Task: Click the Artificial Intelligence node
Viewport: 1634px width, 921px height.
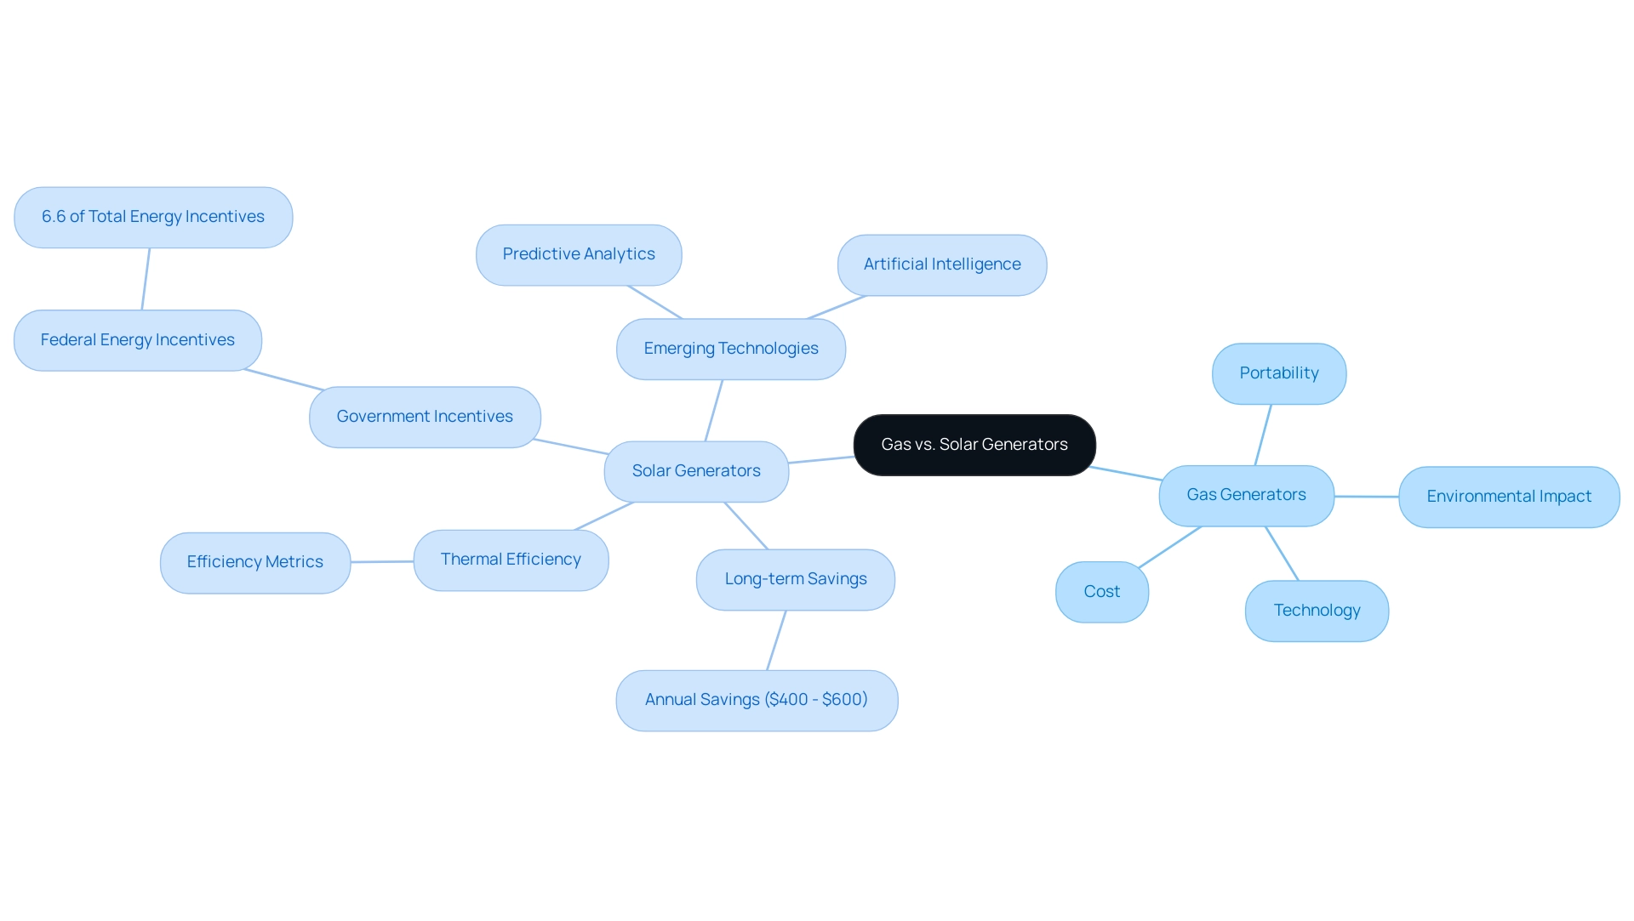Action: coord(941,263)
